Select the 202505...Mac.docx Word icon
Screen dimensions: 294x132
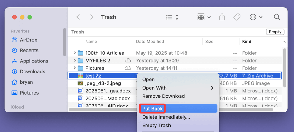click(x=81, y=98)
